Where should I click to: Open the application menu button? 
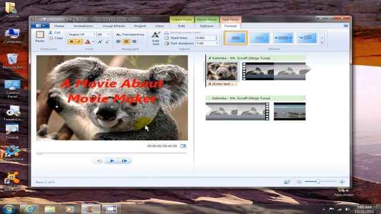(x=40, y=26)
